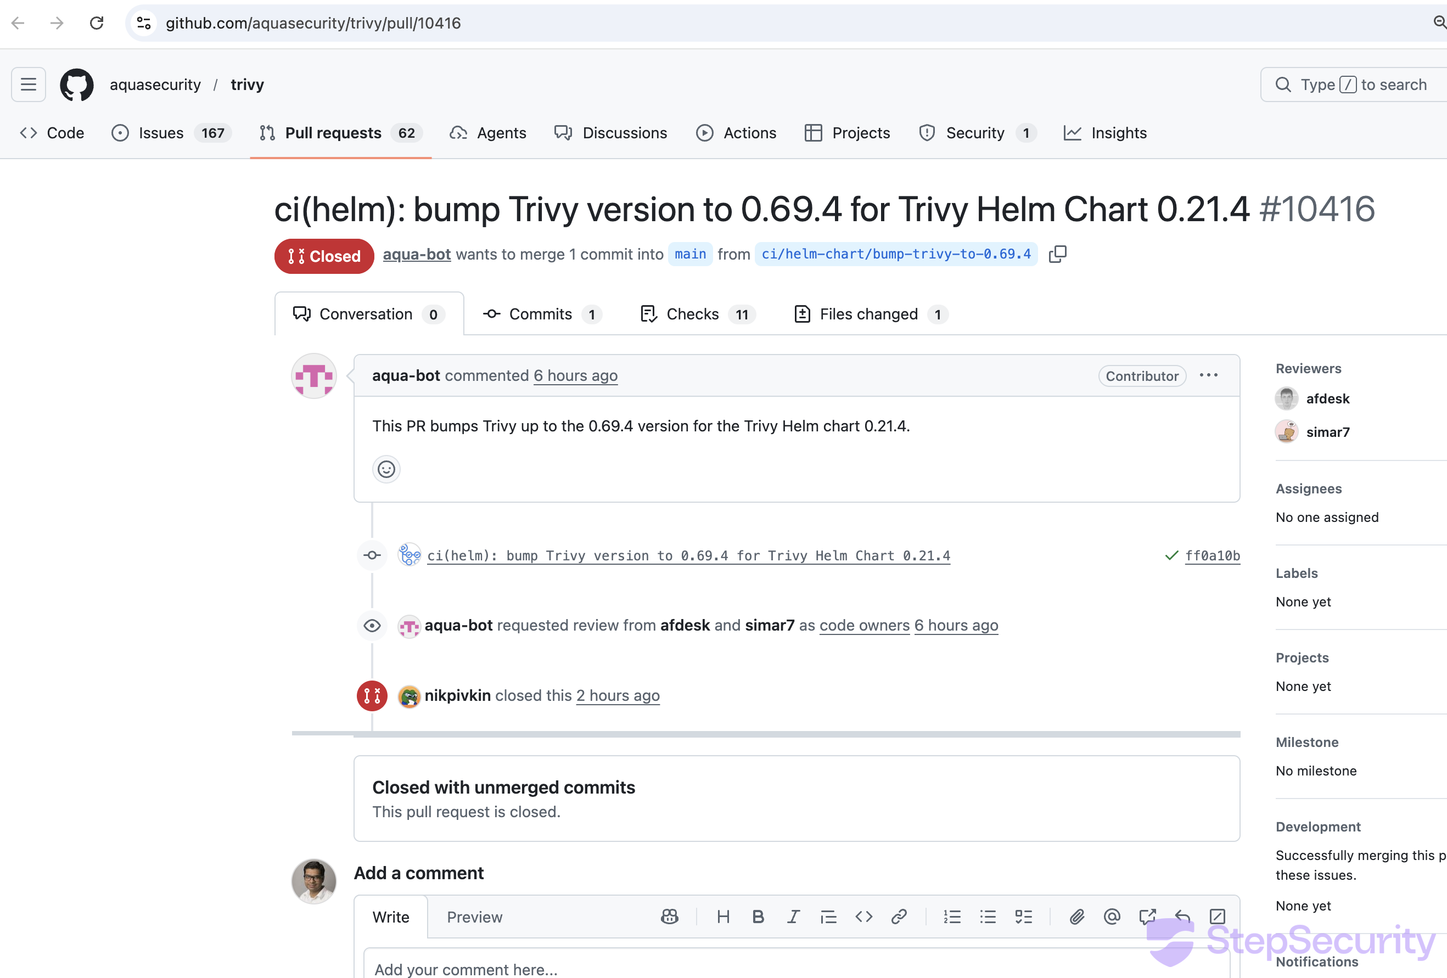Open the saved replies dropdown
1447x978 pixels.
click(x=1182, y=917)
